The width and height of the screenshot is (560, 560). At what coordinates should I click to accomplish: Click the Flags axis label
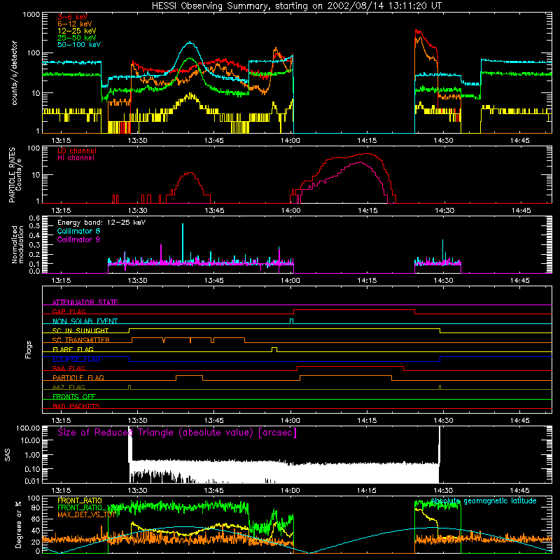(x=28, y=349)
